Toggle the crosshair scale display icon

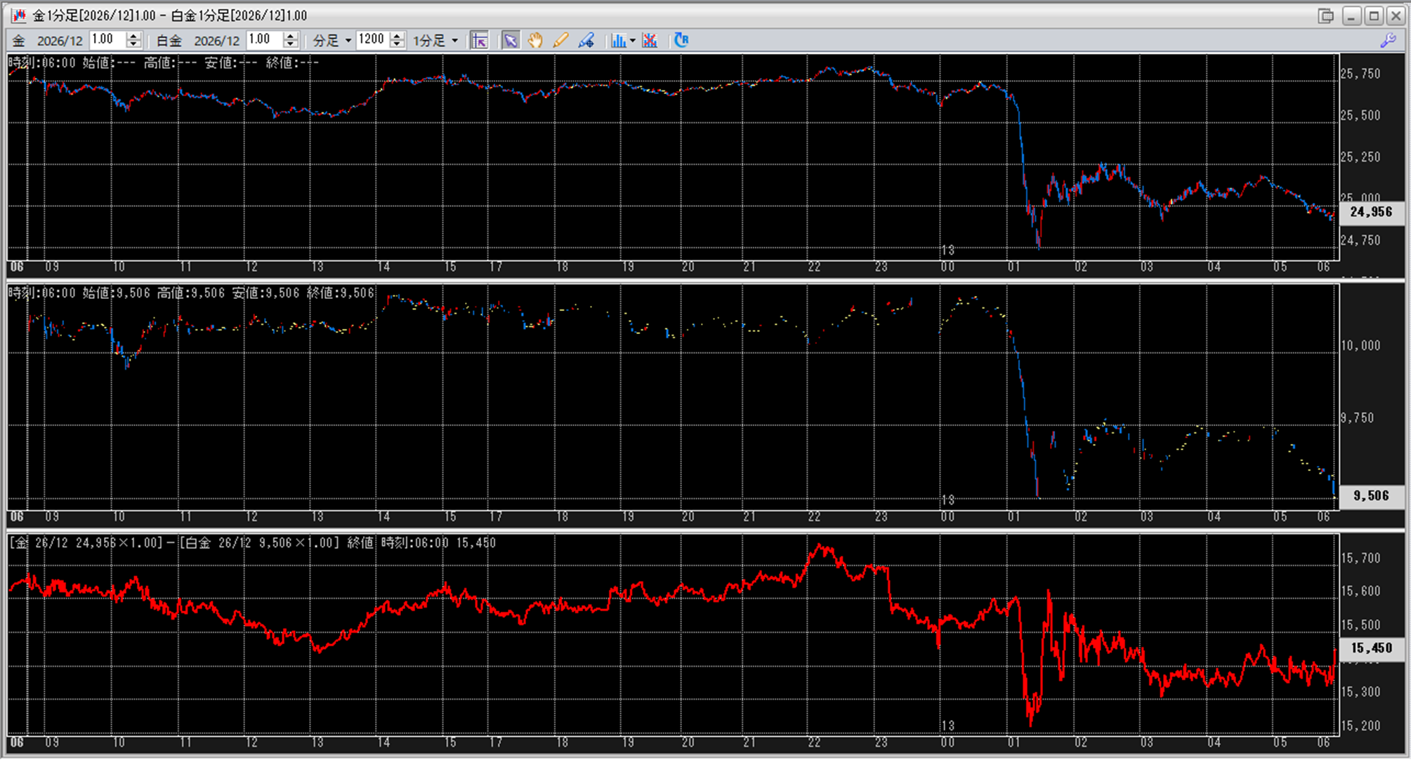click(x=480, y=41)
